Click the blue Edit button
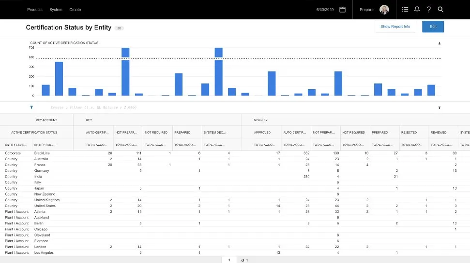 pyautogui.click(x=433, y=27)
